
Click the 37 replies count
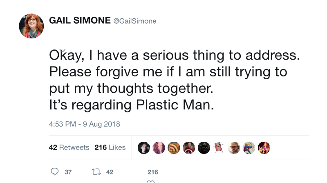coord(68,172)
